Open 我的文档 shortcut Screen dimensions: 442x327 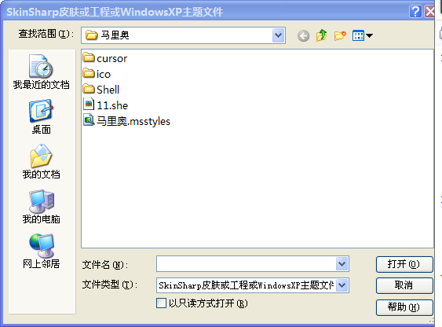[x=41, y=162]
